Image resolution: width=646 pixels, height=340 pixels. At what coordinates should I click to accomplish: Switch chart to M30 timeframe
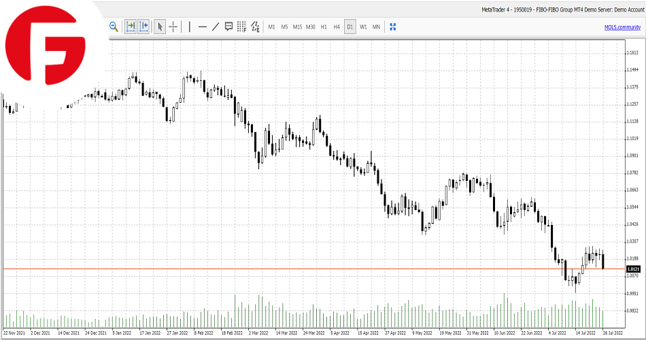point(311,27)
